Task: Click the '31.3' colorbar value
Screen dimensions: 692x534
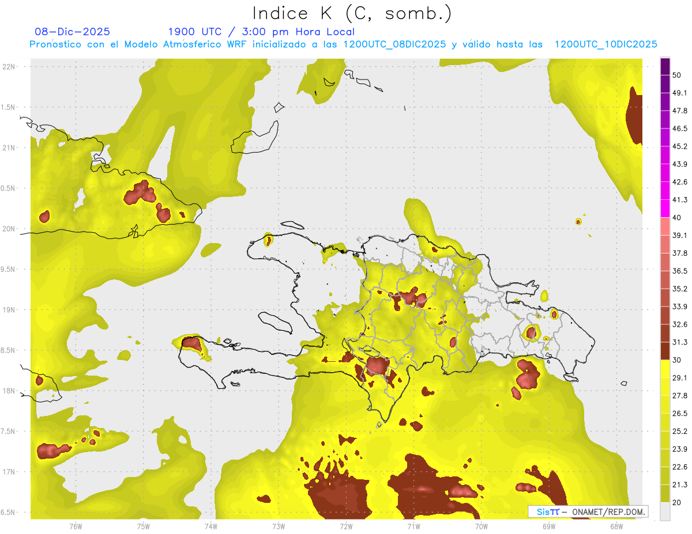Action: point(680,342)
